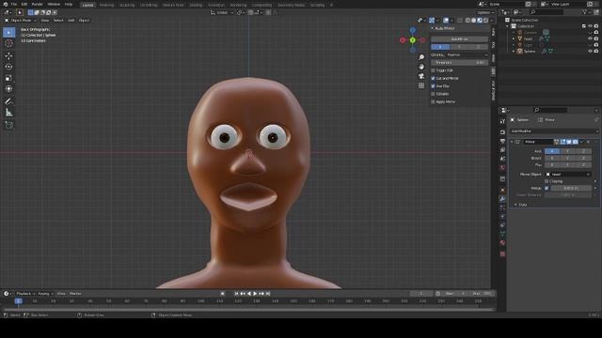
Task: Click the AutoMirror button
Action: [459, 39]
